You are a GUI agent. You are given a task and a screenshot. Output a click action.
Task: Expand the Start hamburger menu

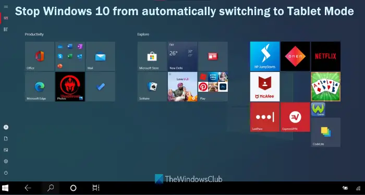pos(6,7)
